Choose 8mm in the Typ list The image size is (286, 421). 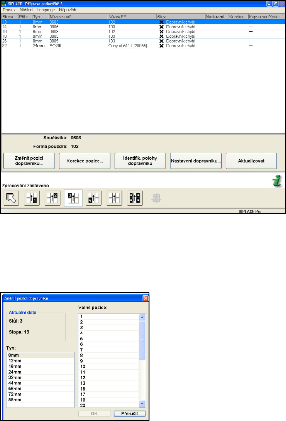(x=40, y=355)
